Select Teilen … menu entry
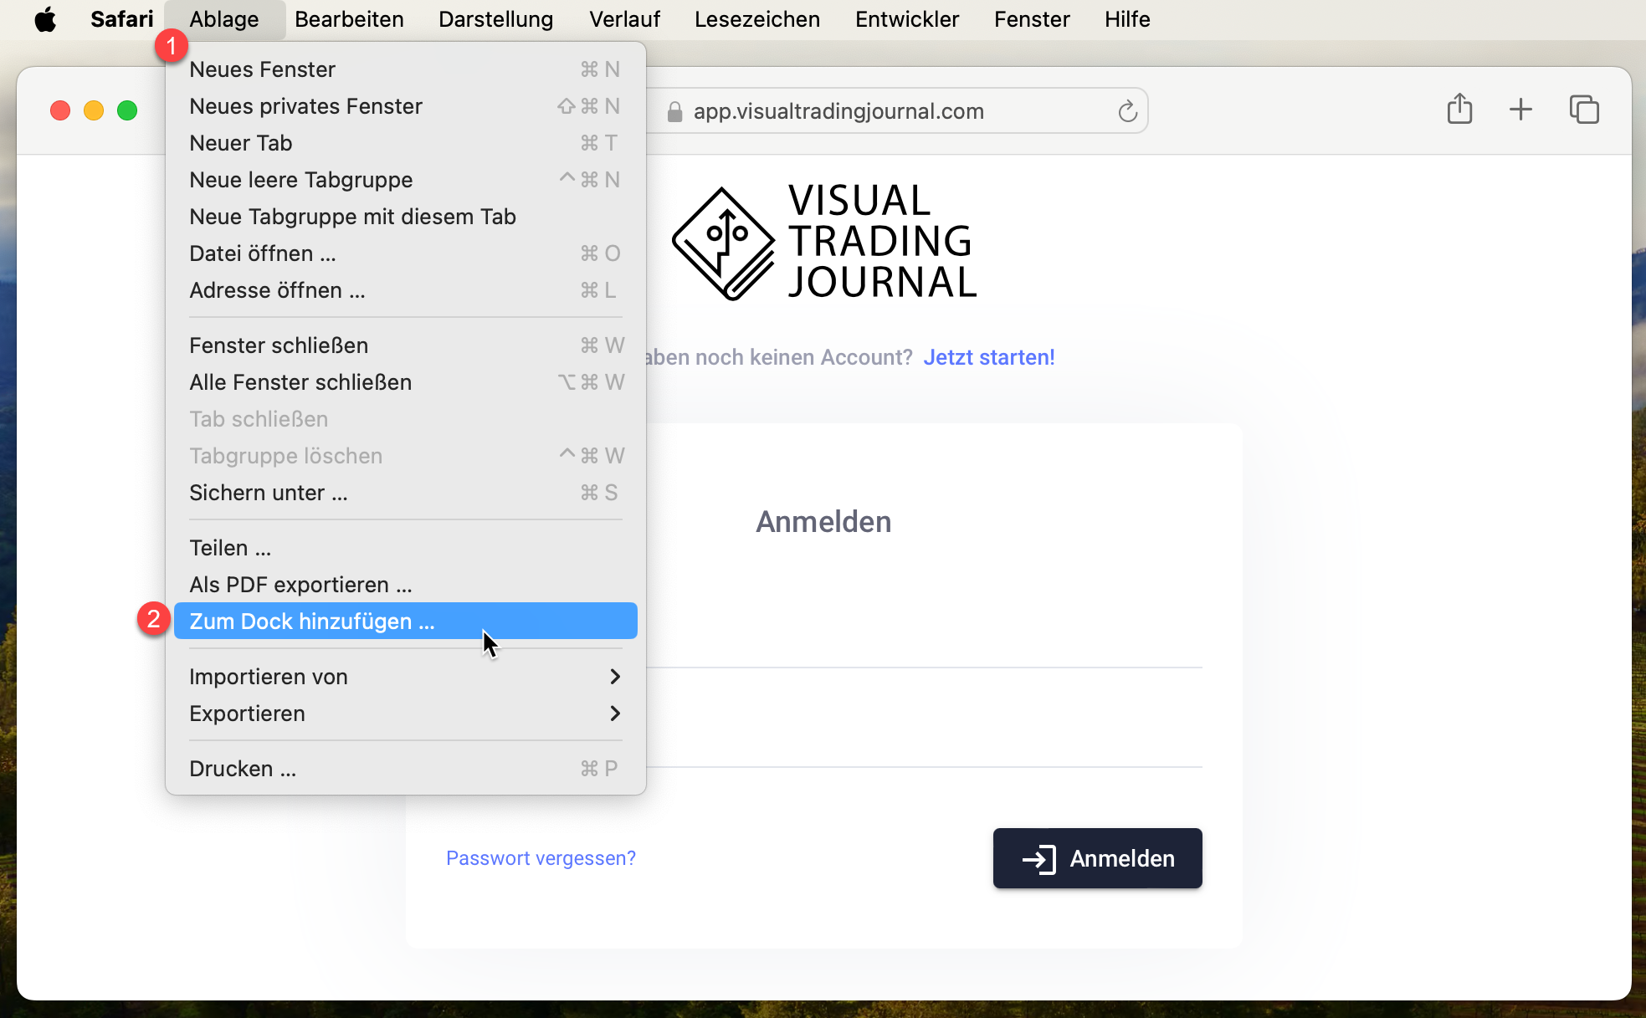Screen dimensions: 1646x1018 tap(406, 548)
